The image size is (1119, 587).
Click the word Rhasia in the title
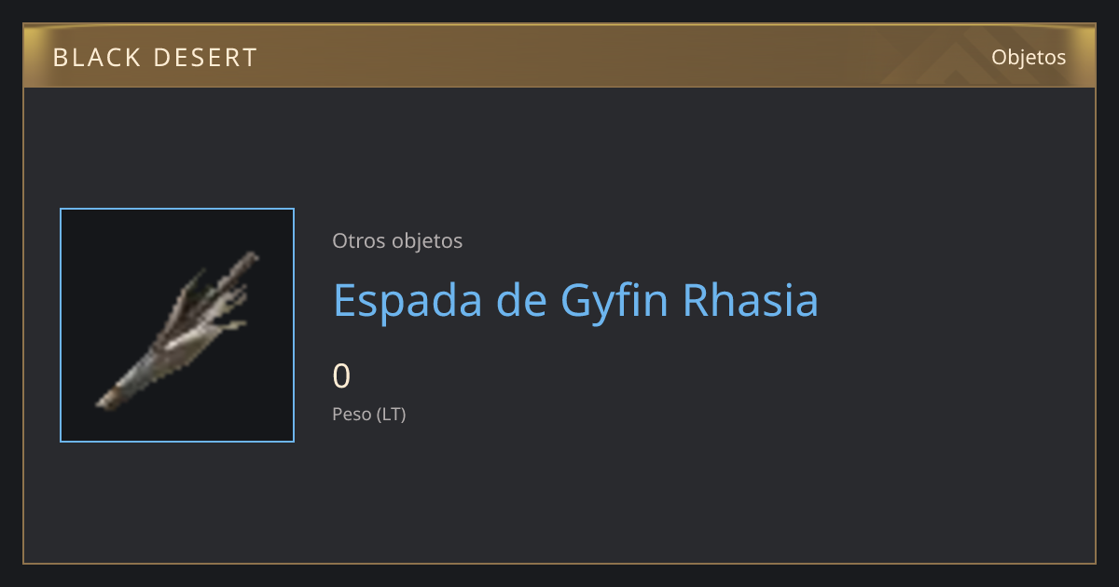tap(750, 300)
